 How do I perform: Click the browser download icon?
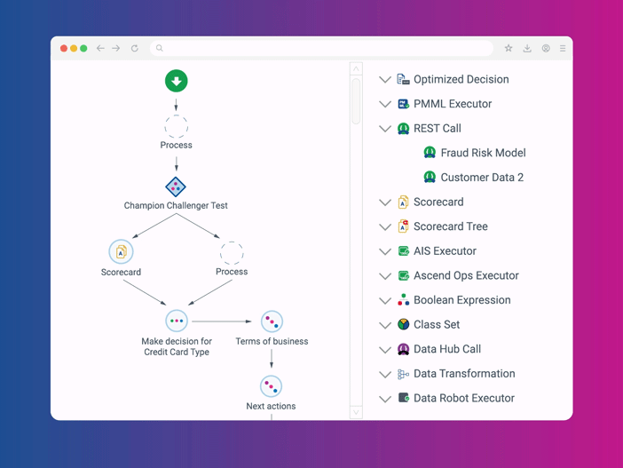[527, 49]
